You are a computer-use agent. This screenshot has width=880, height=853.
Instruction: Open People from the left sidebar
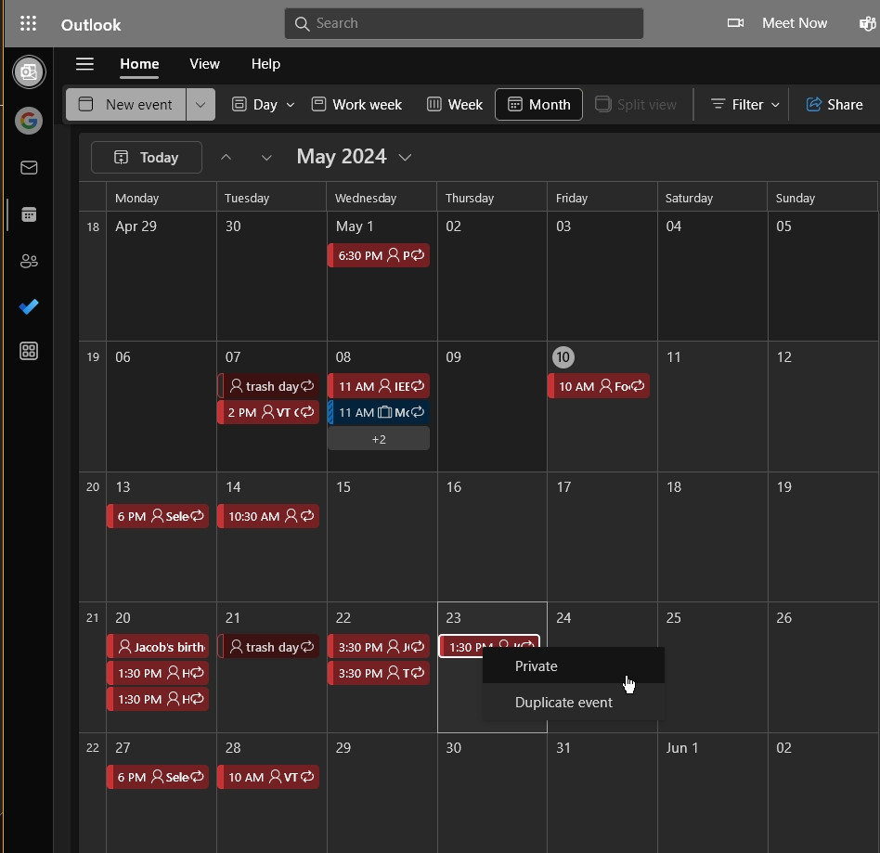(29, 261)
